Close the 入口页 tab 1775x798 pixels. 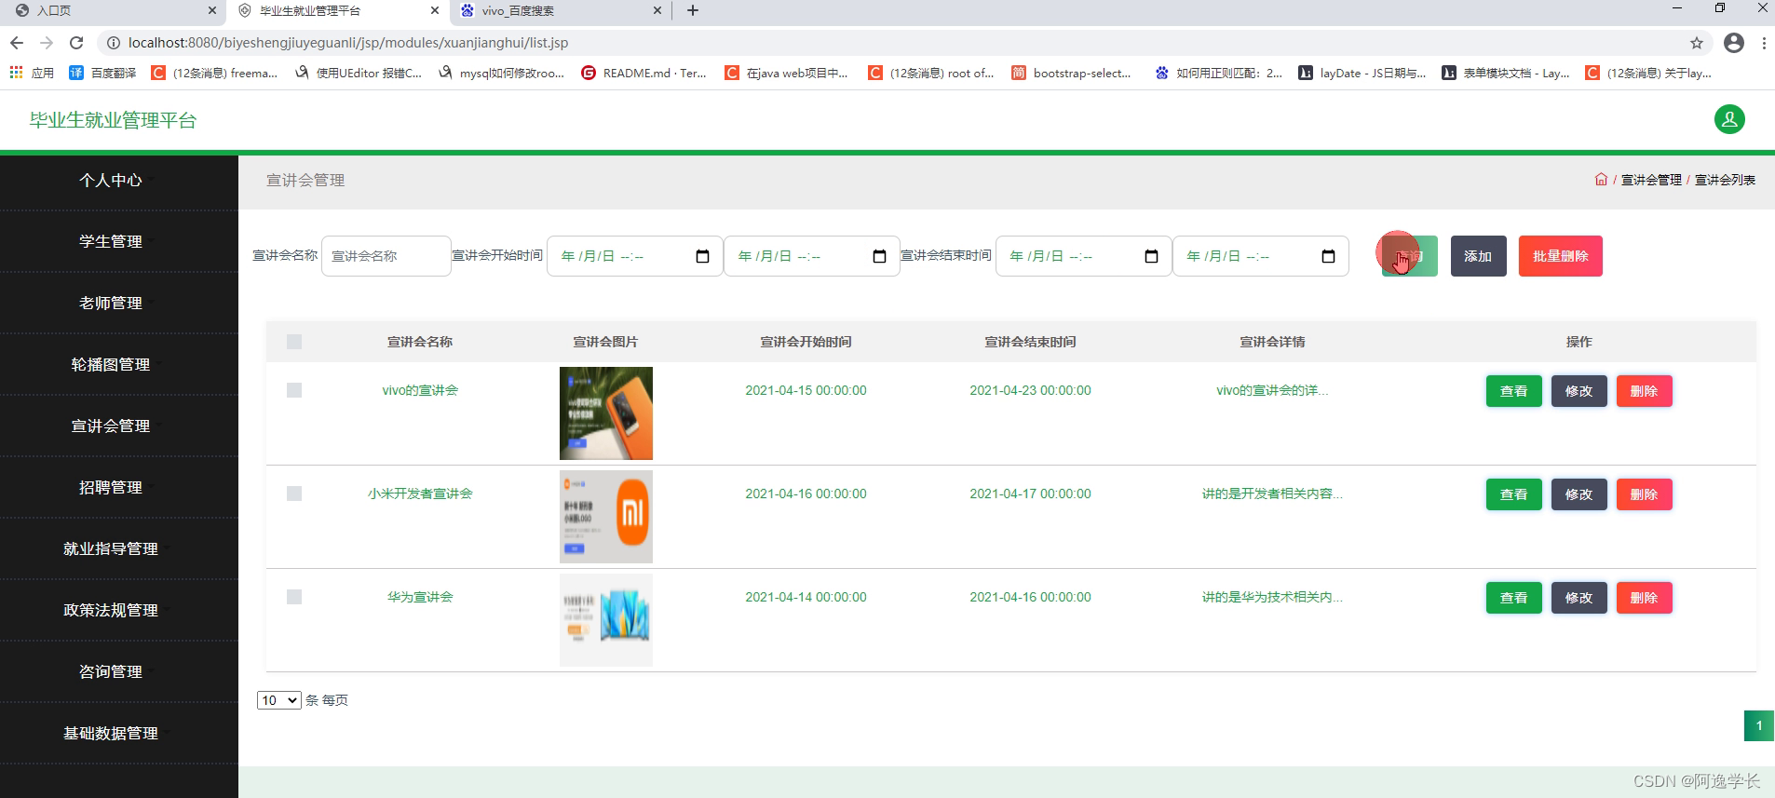pyautogui.click(x=212, y=11)
